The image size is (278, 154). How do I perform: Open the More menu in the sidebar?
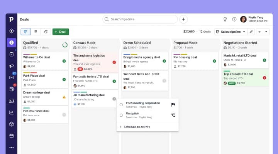[x=12, y=147]
